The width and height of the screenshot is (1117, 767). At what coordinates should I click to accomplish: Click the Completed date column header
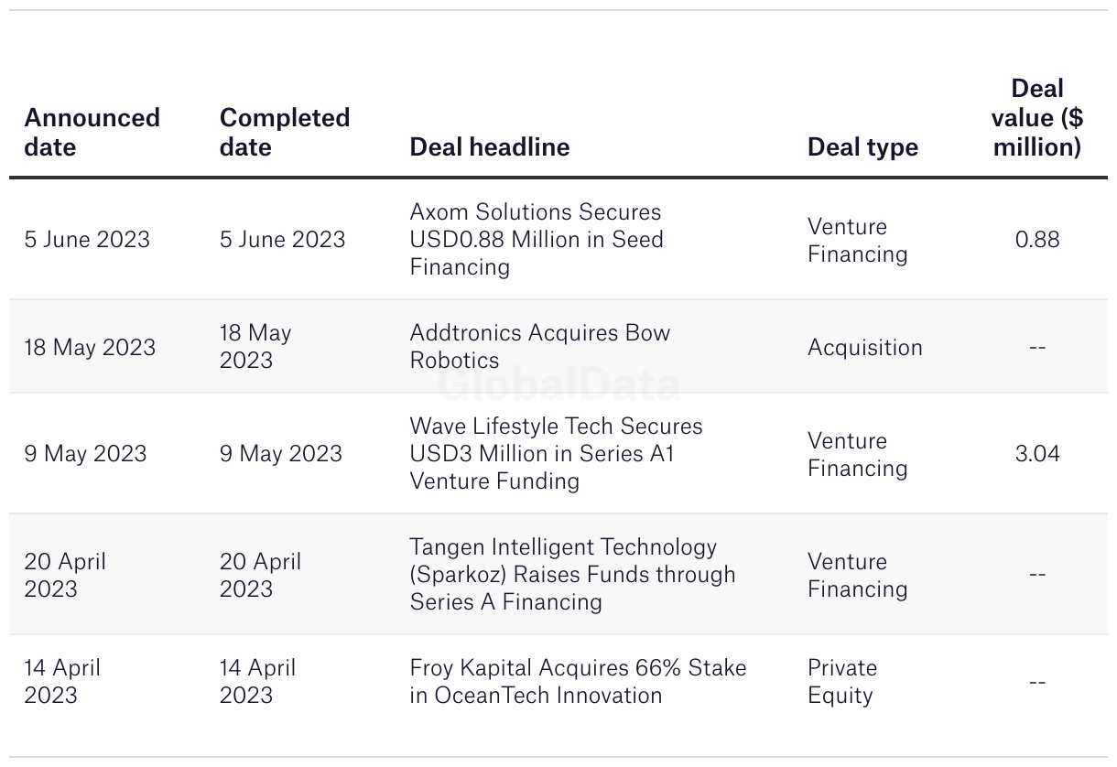coord(285,132)
